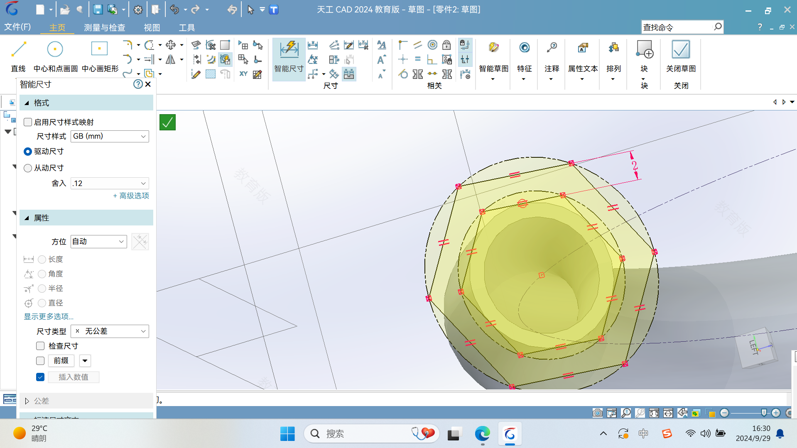This screenshot has height=448, width=797.
Task: Click the equal relation icon in 相关 group
Action: 418,59
